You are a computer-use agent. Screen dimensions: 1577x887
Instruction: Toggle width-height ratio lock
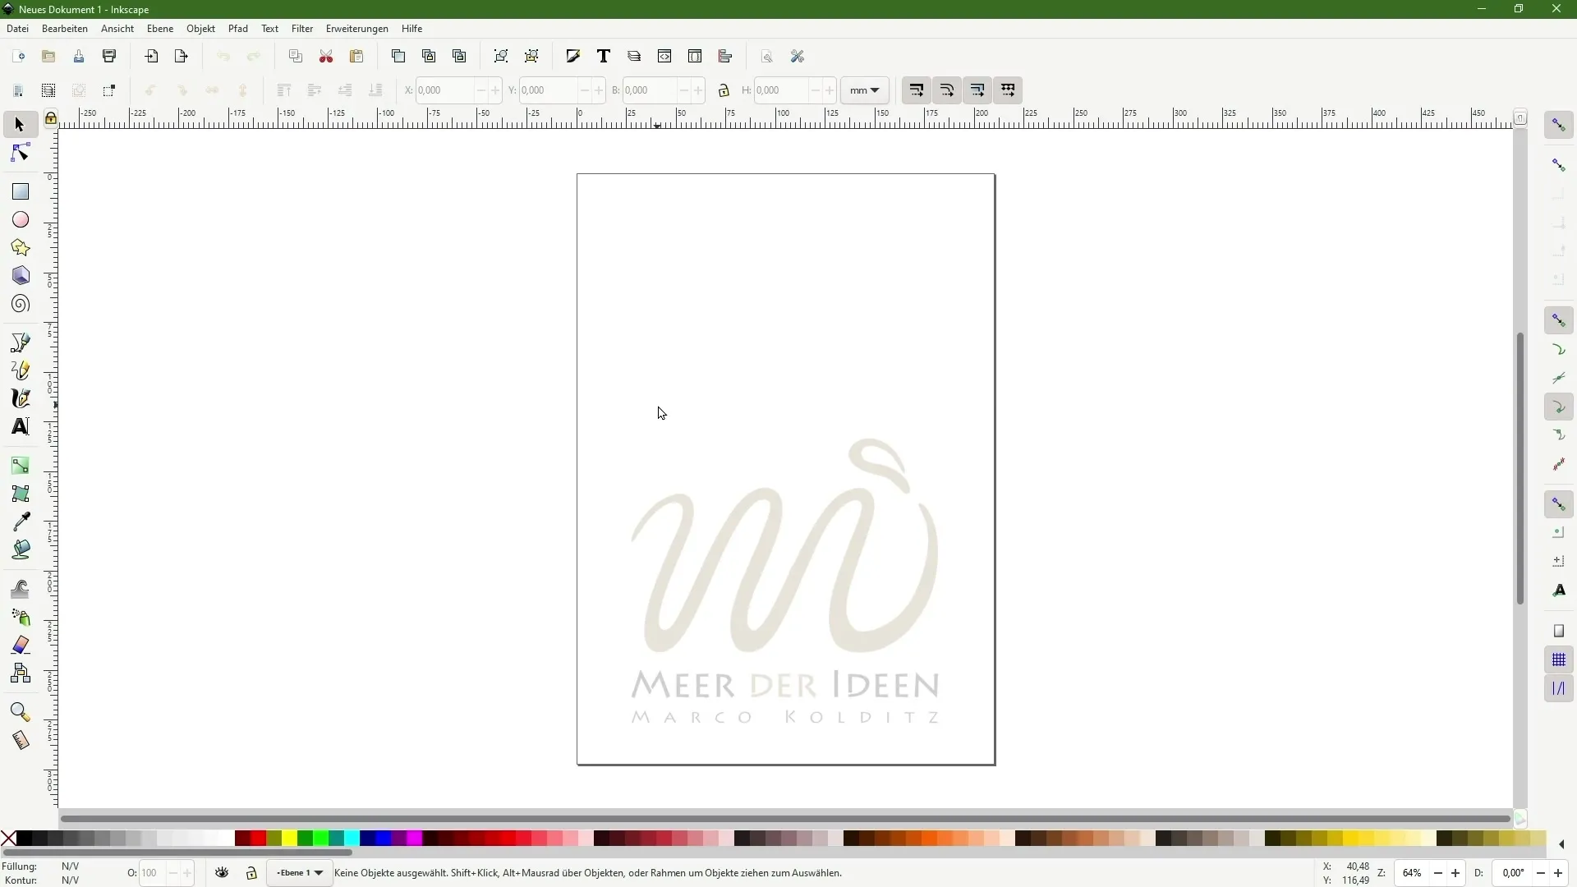724,90
